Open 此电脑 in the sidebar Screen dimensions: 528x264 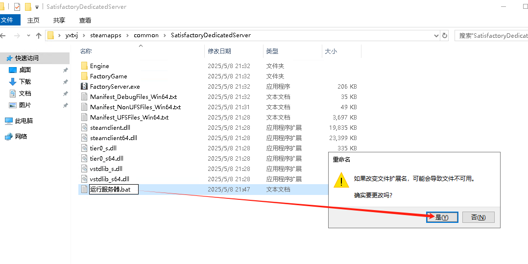24,121
